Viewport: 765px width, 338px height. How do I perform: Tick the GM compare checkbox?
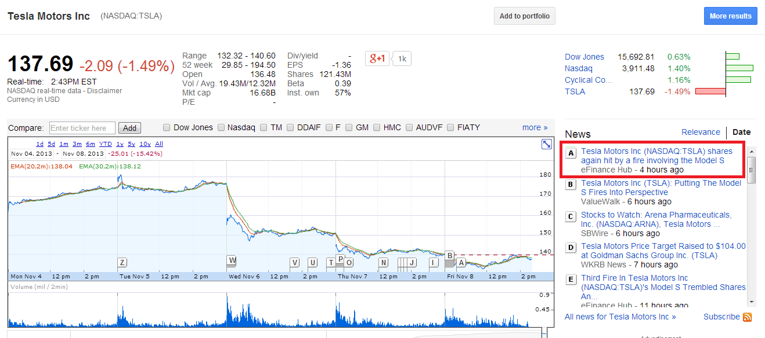point(350,127)
